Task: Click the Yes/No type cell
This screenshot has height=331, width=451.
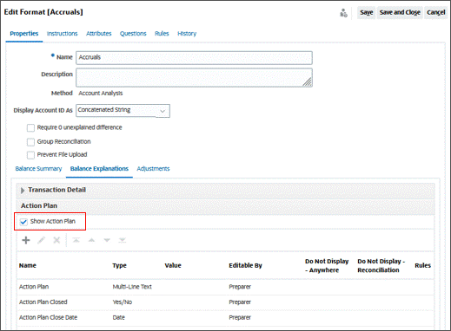Action: click(123, 302)
